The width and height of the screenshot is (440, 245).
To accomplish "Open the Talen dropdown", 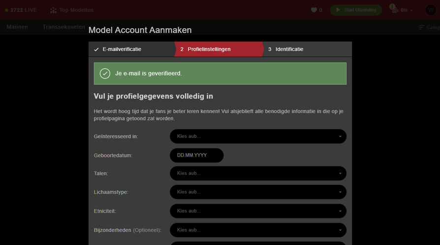I will click(258, 174).
